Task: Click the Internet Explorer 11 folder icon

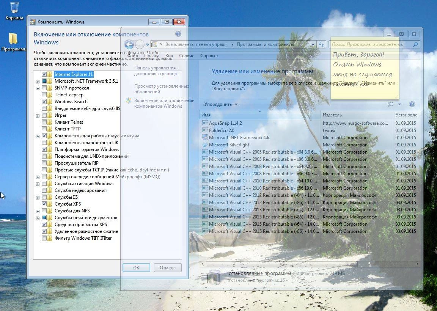Action: (x=50, y=74)
